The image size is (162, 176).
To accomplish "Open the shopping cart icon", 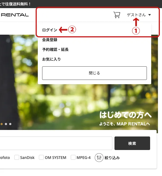I will pyautogui.click(x=117, y=15).
